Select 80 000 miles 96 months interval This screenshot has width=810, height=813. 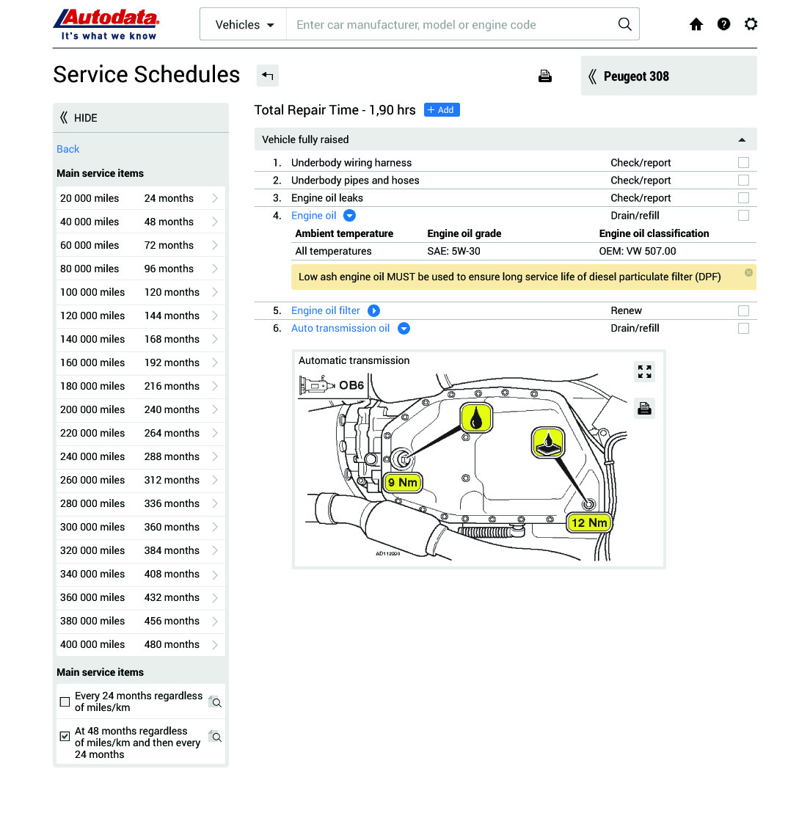tap(141, 269)
